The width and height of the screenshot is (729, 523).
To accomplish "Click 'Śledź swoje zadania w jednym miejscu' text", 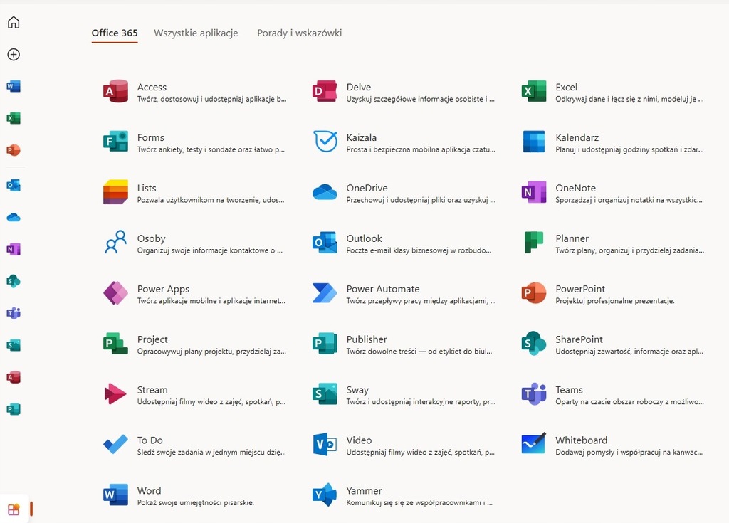I will pos(211,452).
